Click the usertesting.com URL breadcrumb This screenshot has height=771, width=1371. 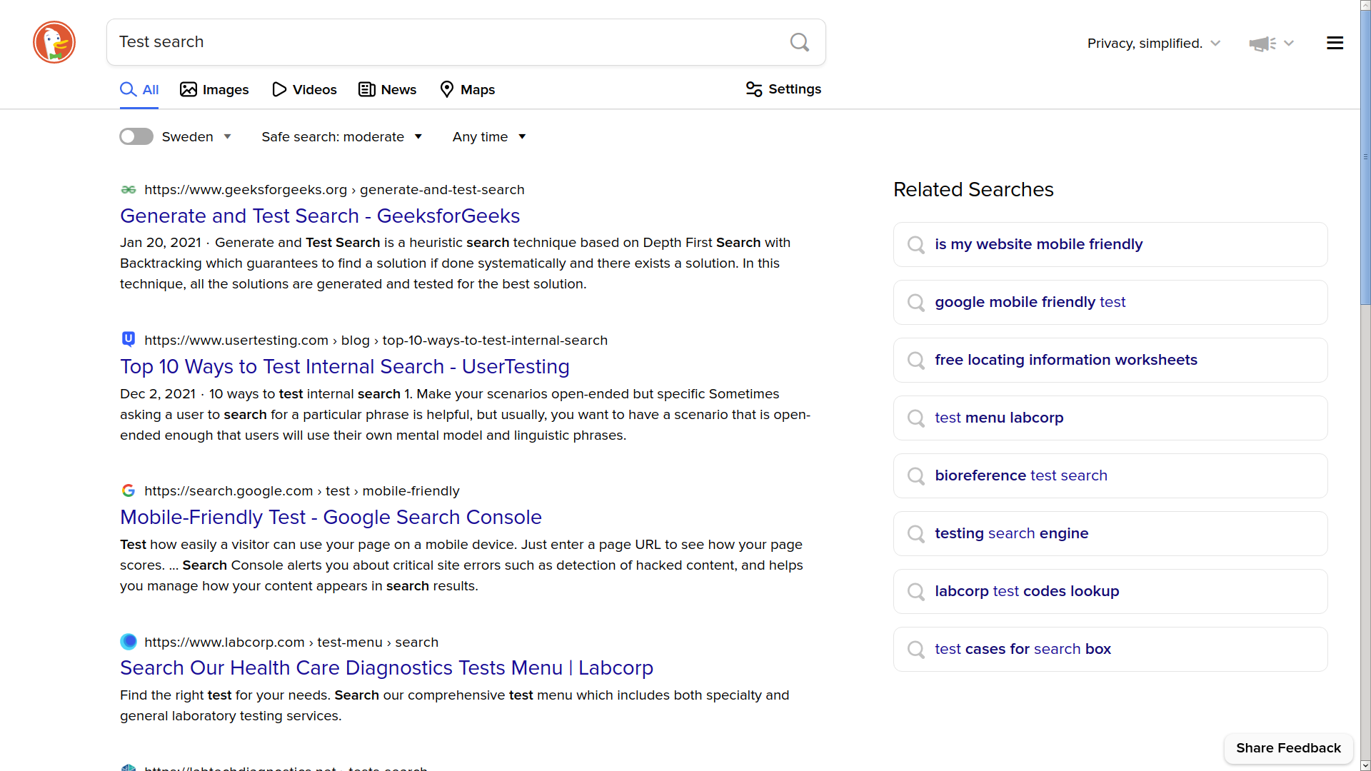coord(376,341)
